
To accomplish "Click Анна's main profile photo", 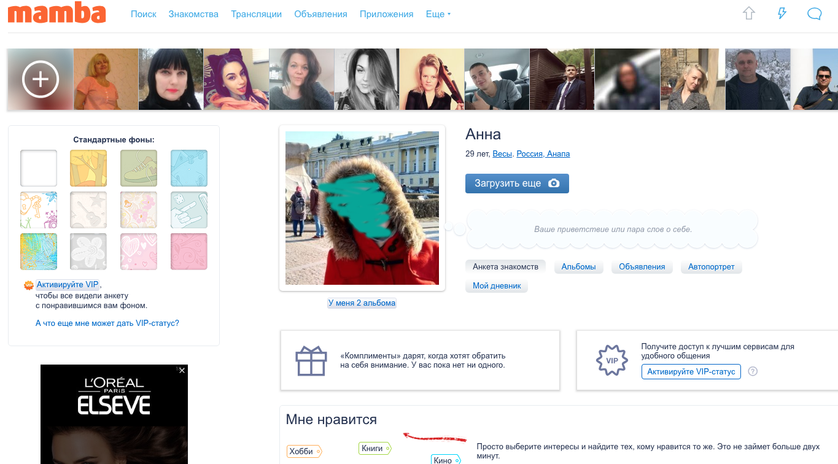I will (x=362, y=208).
